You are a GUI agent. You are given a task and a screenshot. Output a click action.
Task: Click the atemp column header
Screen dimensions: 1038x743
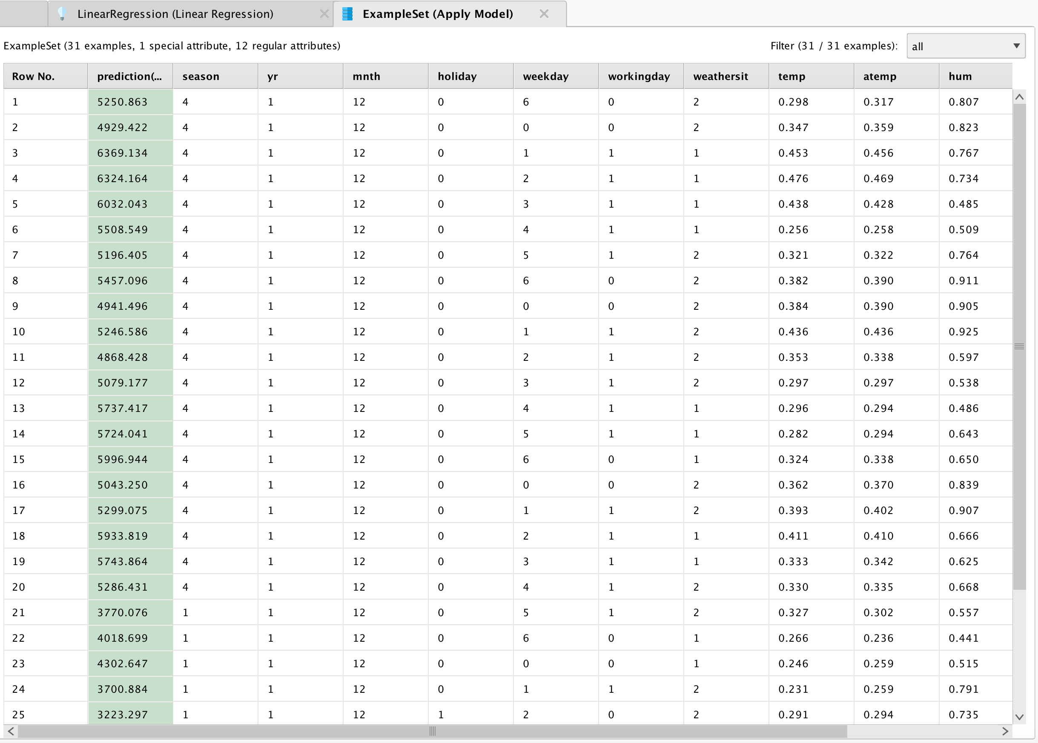tap(897, 76)
